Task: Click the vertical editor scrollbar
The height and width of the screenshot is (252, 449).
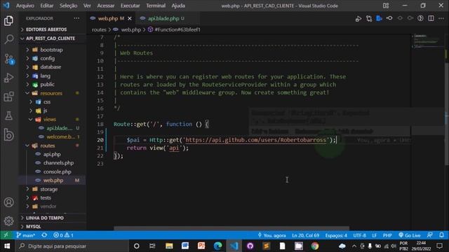Action: tap(447, 114)
